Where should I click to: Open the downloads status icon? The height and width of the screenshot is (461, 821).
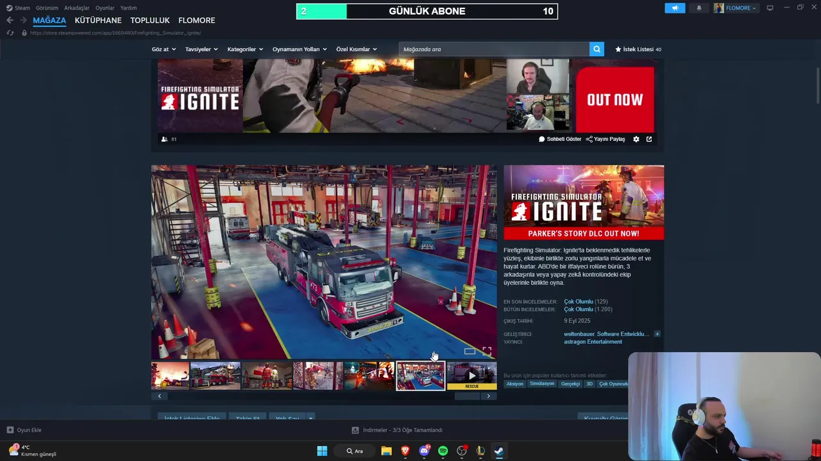click(x=355, y=430)
